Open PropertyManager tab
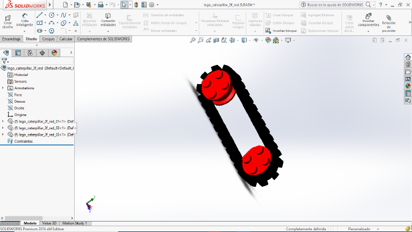Viewport: 412px width, 232px height. tap(18, 53)
